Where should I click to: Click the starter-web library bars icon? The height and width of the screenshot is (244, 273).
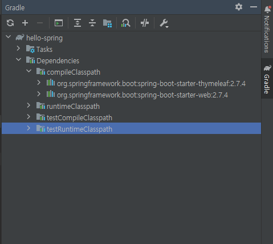click(x=51, y=94)
